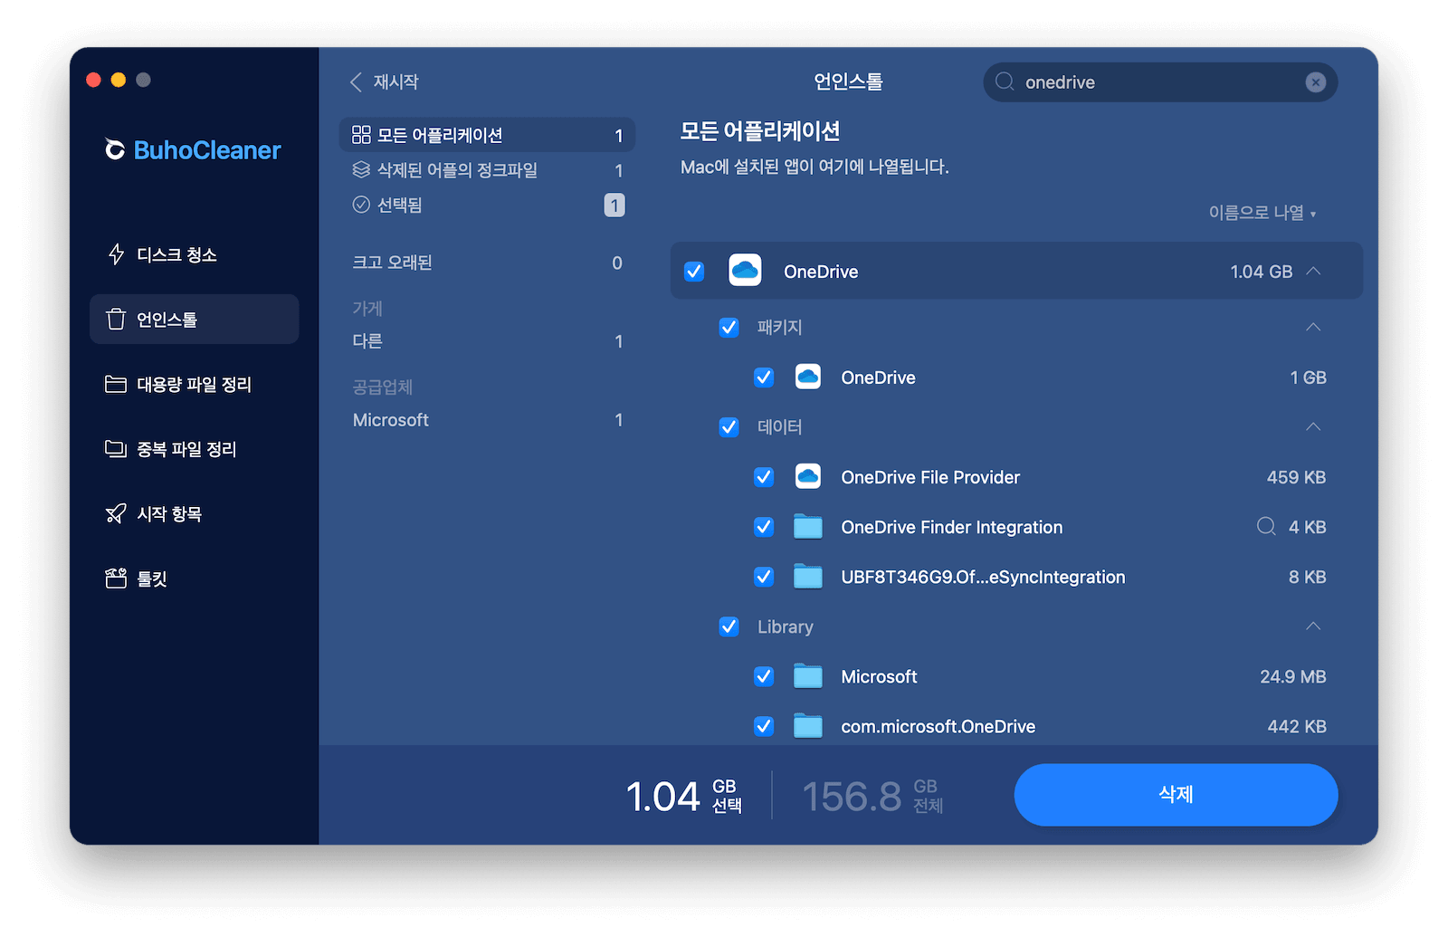Toggle the 패키지 group checkbox
Image resolution: width=1448 pixels, height=937 pixels.
click(729, 327)
